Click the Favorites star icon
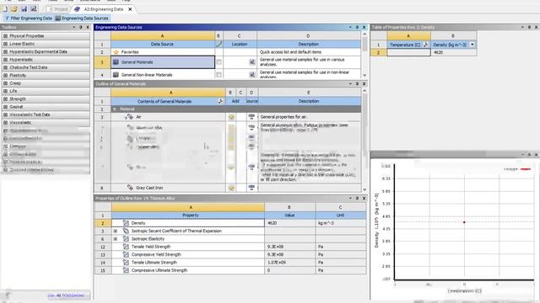Viewport: 540px width, 303px height. pos(116,52)
